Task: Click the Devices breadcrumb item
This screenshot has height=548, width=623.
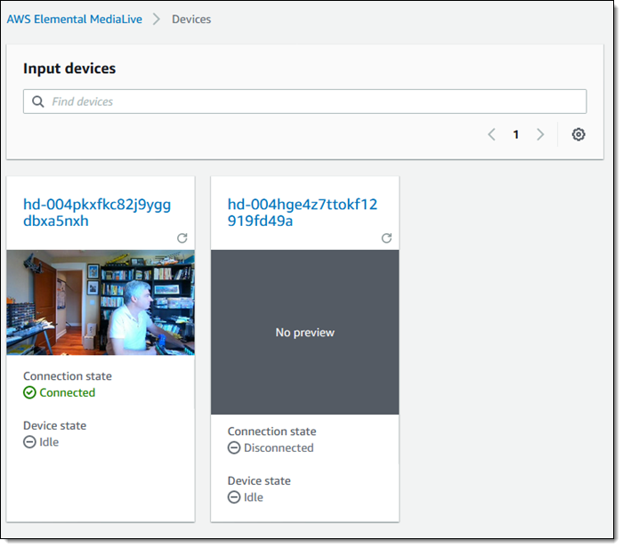Action: click(x=191, y=19)
